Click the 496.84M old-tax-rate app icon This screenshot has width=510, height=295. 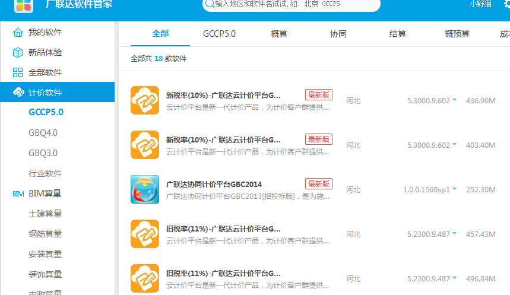[145, 278]
